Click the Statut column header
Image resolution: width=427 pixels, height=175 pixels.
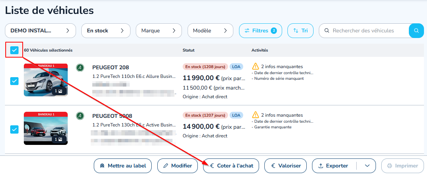coord(188,50)
